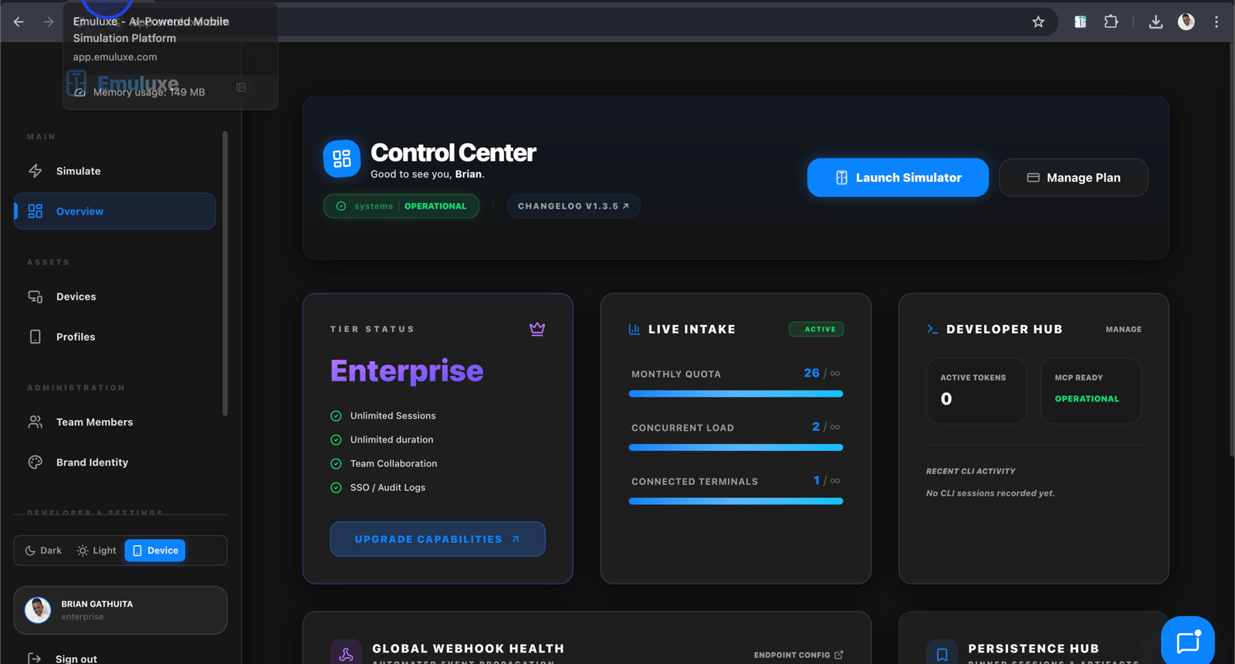Click the Tier Status crown icon
The width and height of the screenshot is (1235, 664).
pos(537,329)
